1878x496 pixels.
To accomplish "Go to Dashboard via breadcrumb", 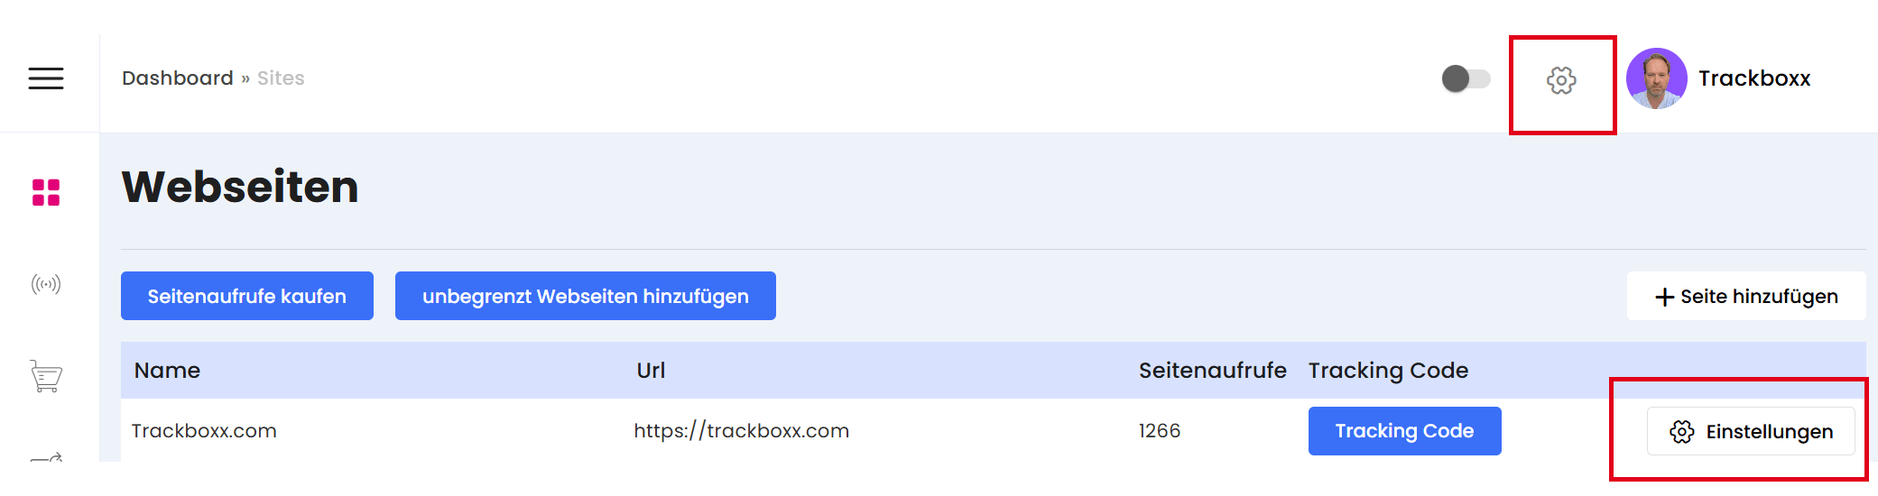I will (178, 78).
